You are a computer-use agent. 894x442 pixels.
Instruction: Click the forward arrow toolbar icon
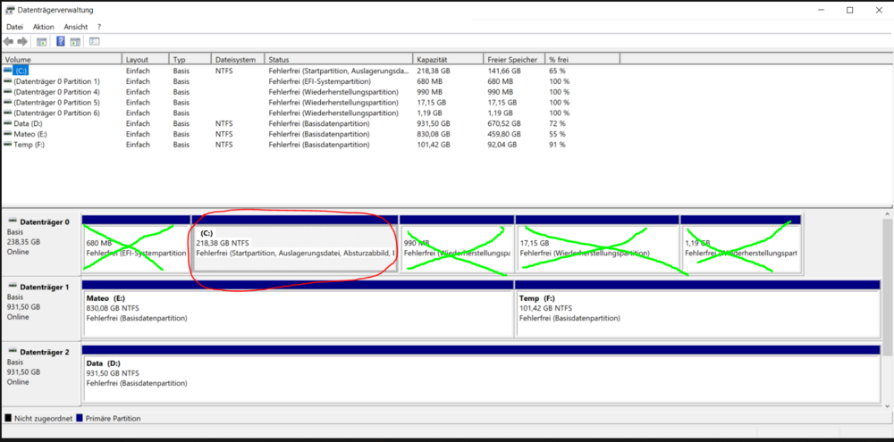(x=23, y=41)
